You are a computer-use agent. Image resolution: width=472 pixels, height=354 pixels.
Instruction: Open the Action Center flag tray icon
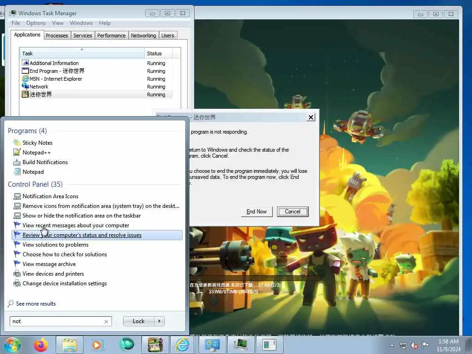click(x=425, y=345)
